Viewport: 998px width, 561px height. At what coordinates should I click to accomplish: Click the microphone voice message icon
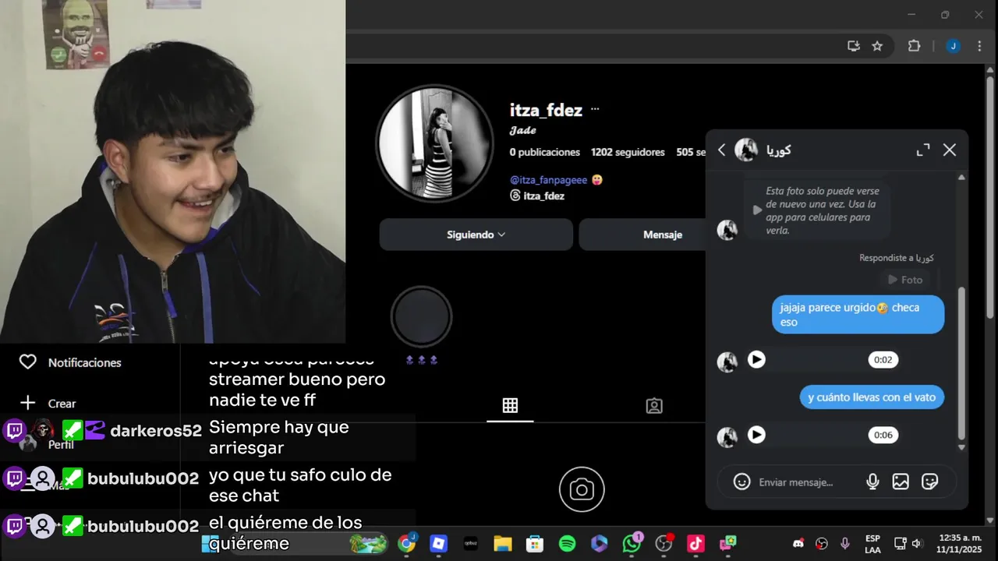tap(873, 482)
